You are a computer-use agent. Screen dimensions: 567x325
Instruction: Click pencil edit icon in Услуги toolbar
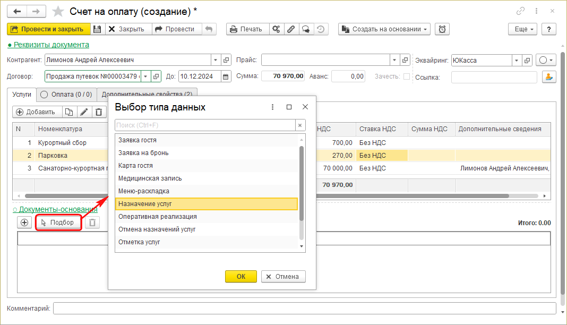84,112
